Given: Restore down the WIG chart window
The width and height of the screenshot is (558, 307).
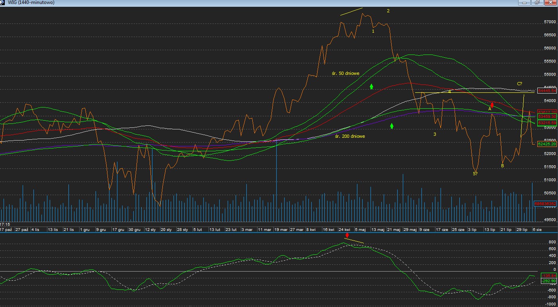Looking at the screenshot, I should point(537,2).
